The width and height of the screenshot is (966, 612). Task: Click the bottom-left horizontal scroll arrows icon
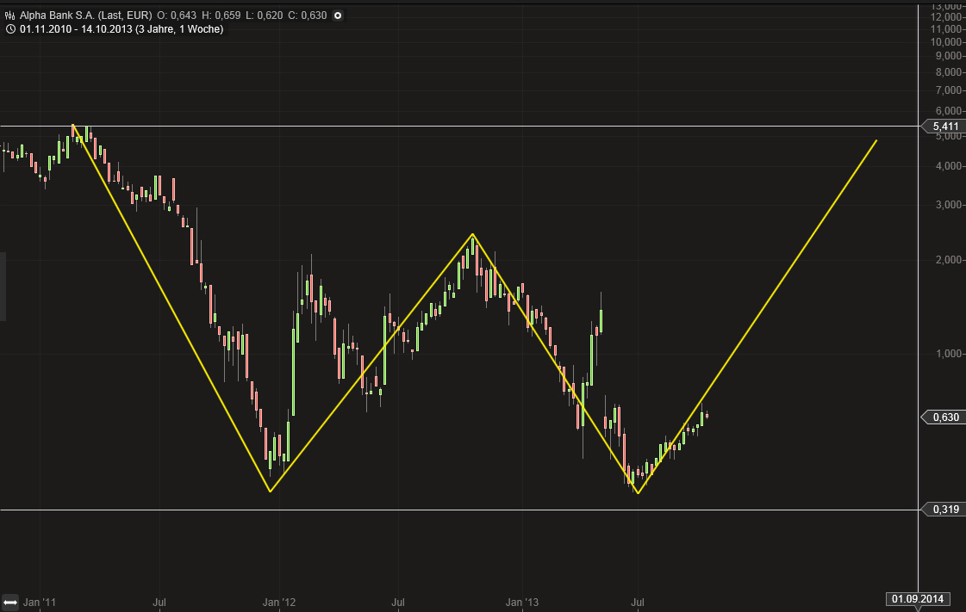tap(11, 601)
